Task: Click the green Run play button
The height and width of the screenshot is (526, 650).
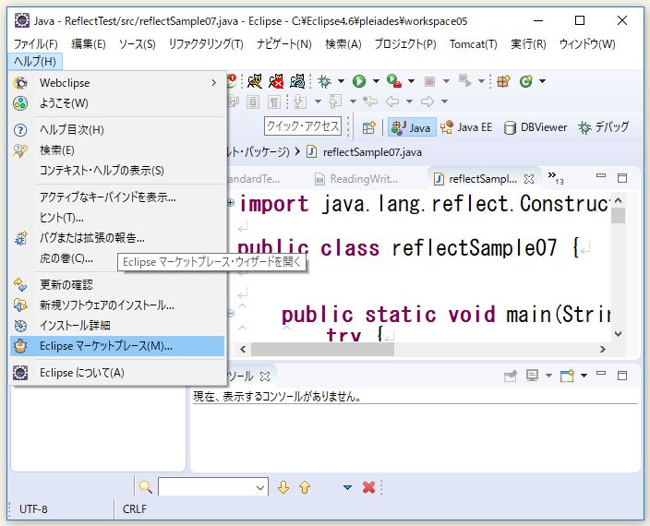Action: coord(359,81)
